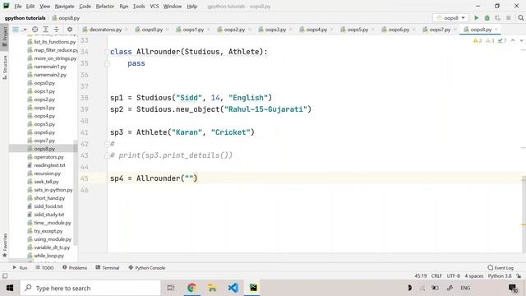
Task: Open the Terminal tool window
Action: (x=108, y=268)
